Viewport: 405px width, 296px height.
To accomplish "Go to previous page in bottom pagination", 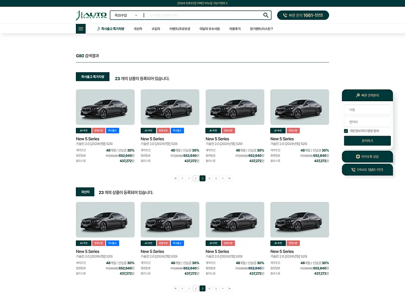I will pos(182,288).
